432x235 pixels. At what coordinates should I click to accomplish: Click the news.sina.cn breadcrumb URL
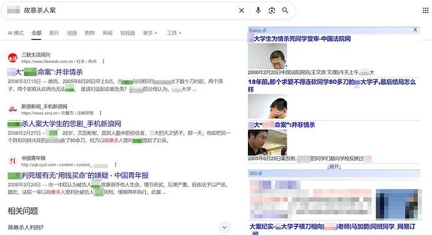point(58,113)
